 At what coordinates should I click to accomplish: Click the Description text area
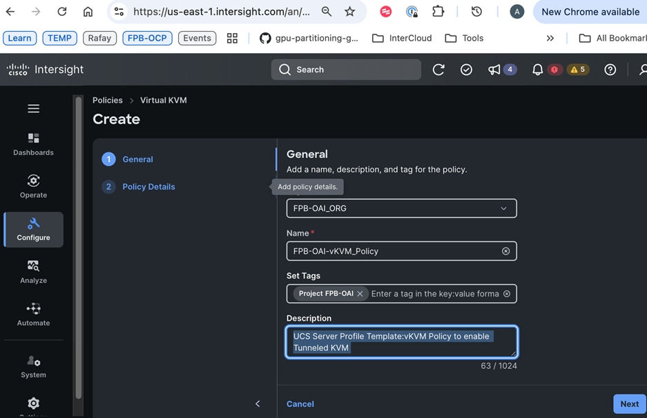[401, 341]
